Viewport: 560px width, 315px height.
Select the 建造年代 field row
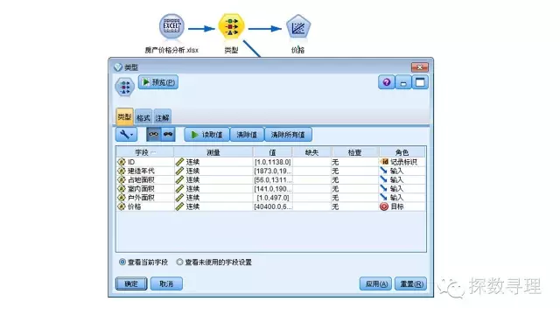coord(270,171)
